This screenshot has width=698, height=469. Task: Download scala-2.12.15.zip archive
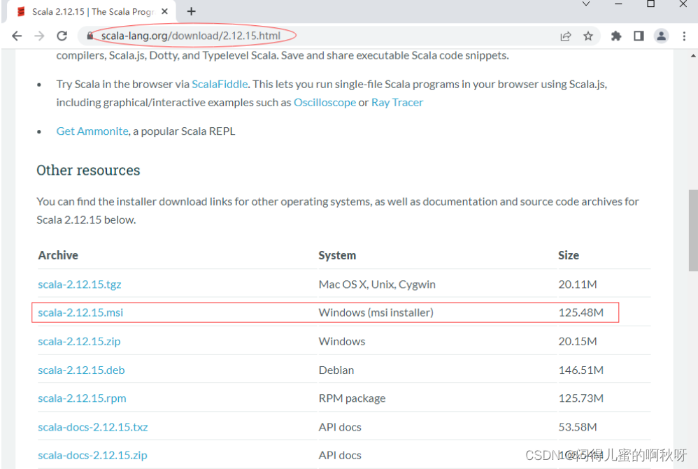(79, 341)
